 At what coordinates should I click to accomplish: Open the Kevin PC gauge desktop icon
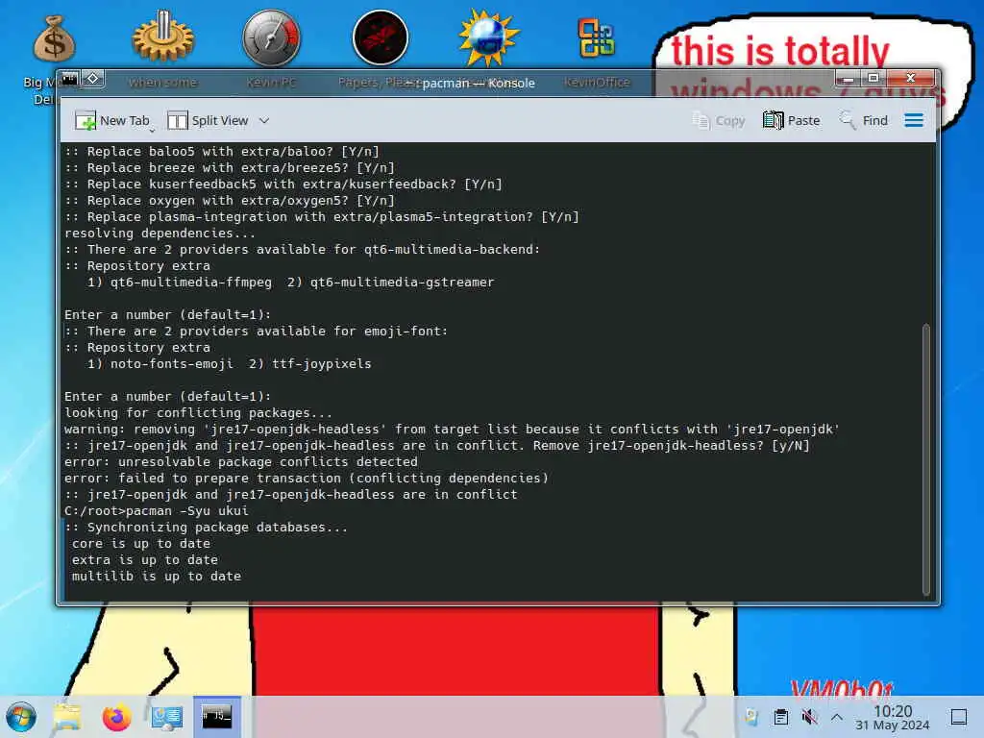[271, 37]
